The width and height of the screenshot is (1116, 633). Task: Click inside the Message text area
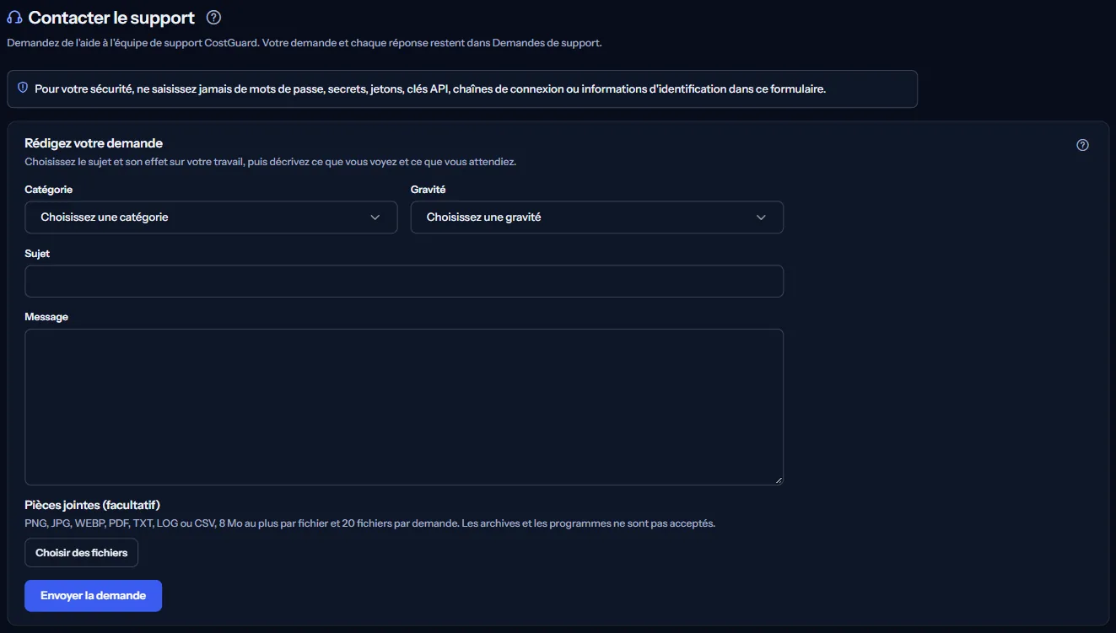coord(404,407)
